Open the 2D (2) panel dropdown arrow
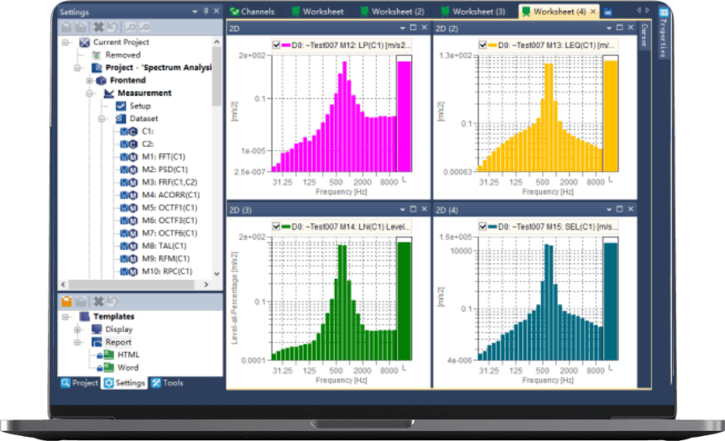Viewport: 725px width, 441px height. [x=609, y=29]
